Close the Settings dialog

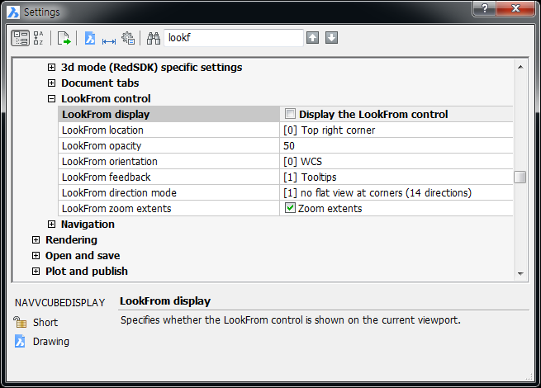515,8
